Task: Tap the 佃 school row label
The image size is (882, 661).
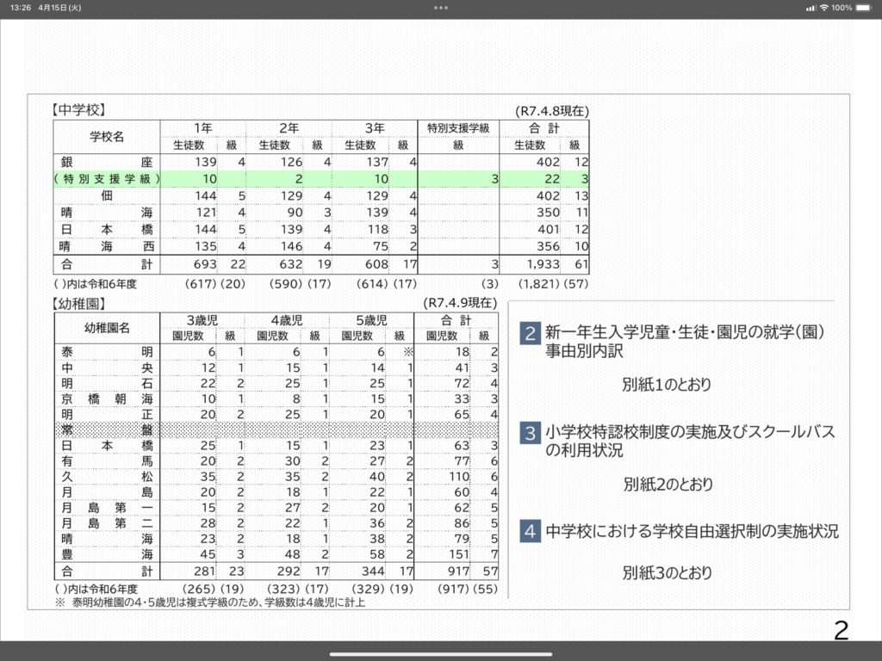Action: tap(107, 195)
